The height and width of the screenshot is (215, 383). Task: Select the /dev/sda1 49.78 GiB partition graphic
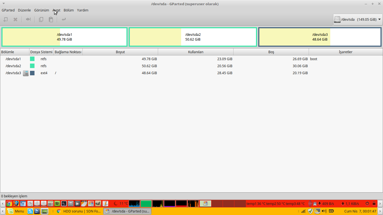tap(64, 37)
